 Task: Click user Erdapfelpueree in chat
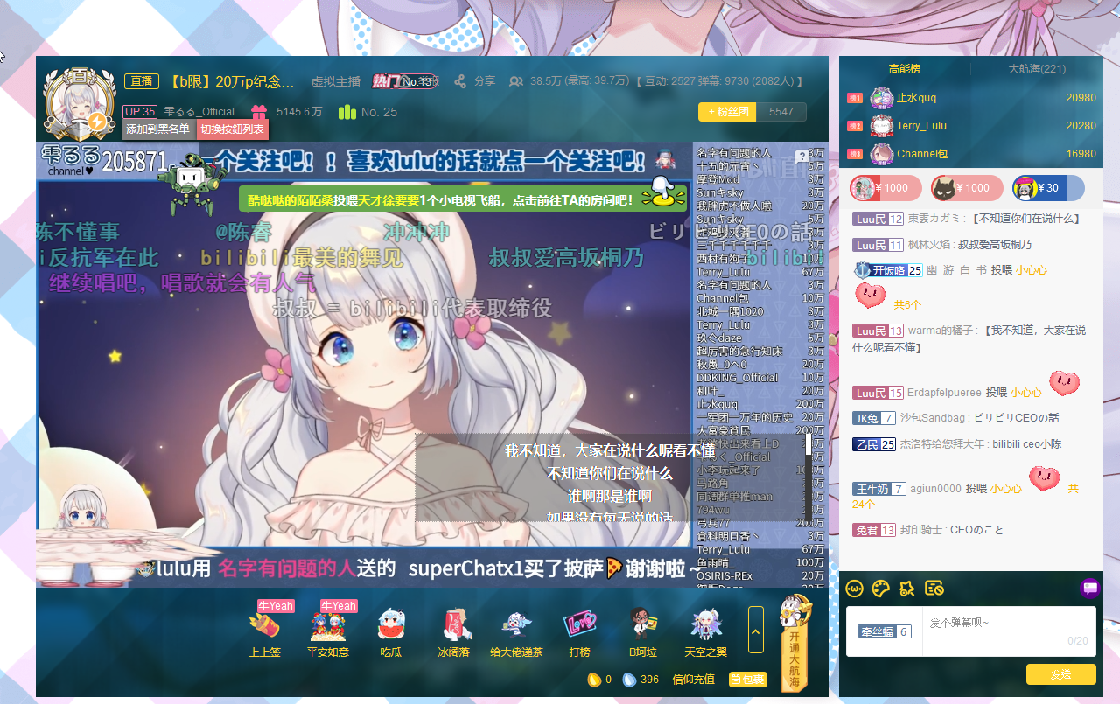(x=944, y=393)
